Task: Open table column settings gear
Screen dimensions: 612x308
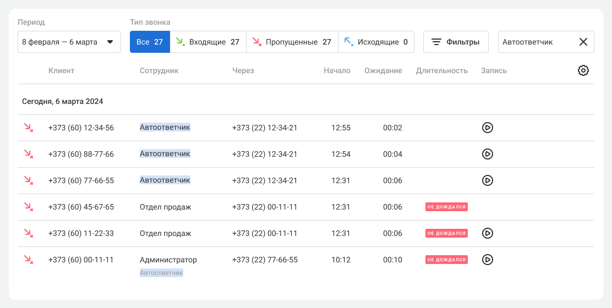Action: [x=583, y=70]
